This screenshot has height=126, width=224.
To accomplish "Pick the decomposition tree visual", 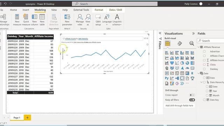I will (177, 78).
